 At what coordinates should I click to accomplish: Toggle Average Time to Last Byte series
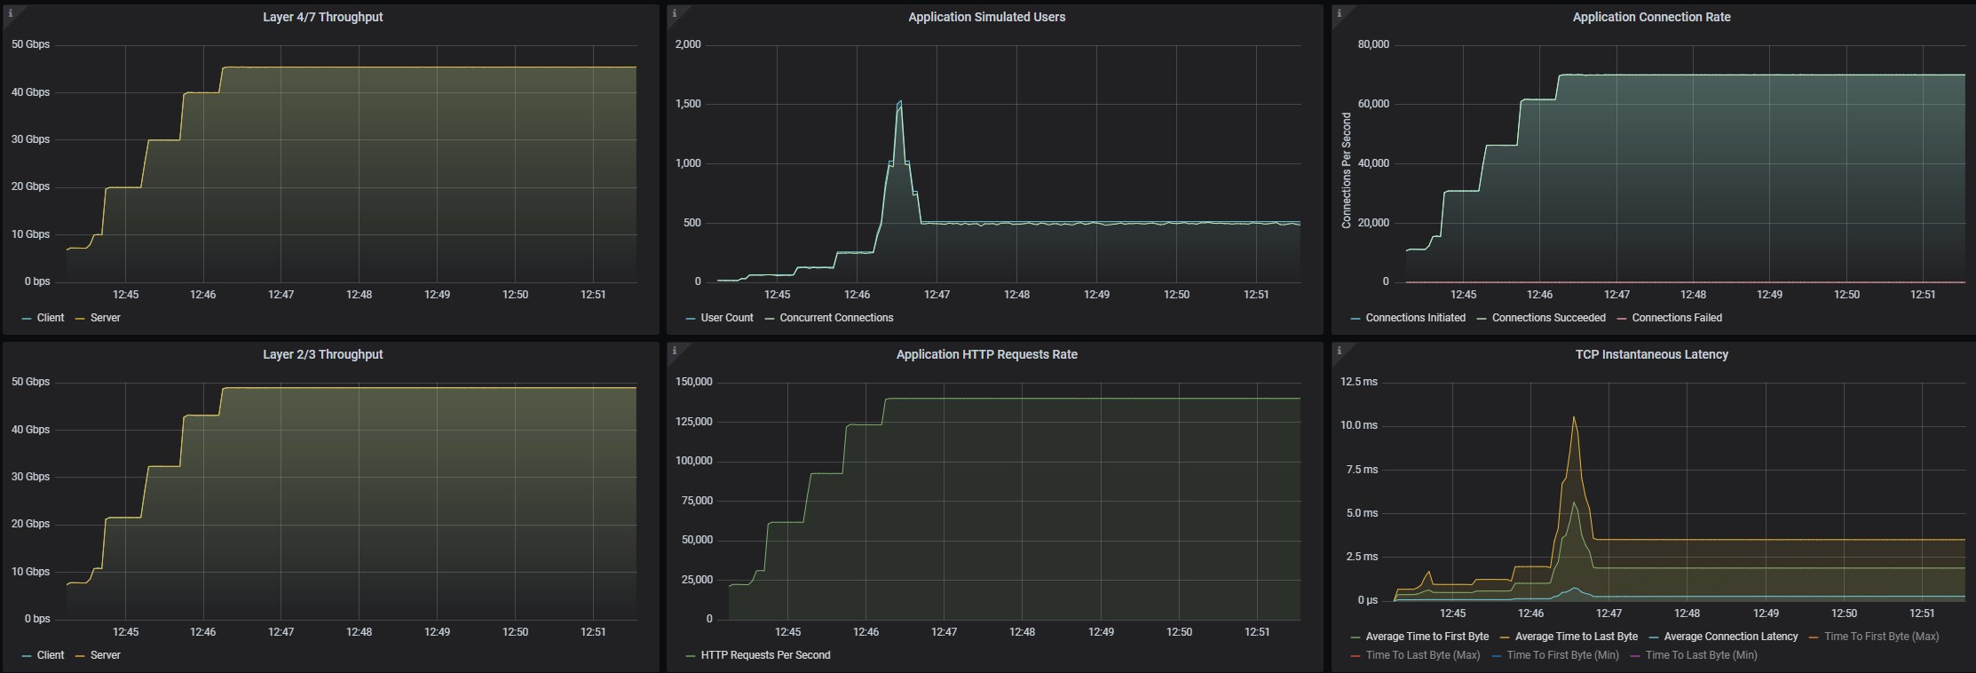click(1576, 637)
